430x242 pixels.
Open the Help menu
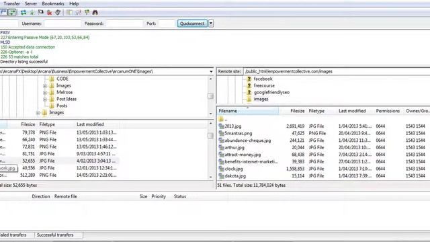tap(74, 4)
